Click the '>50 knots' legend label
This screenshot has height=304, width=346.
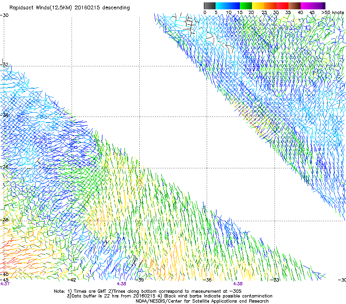(x=333, y=13)
